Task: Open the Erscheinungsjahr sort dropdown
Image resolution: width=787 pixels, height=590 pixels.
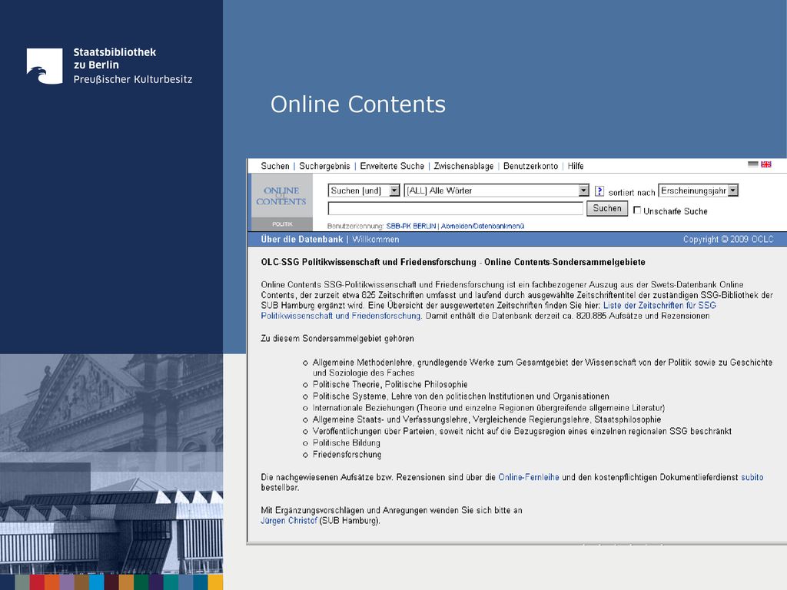Action: pyautogui.click(x=698, y=191)
